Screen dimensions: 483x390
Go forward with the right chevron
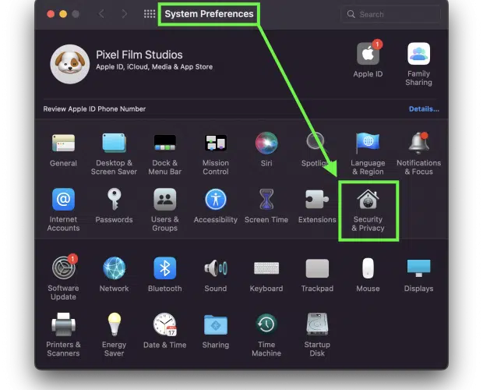coord(124,14)
